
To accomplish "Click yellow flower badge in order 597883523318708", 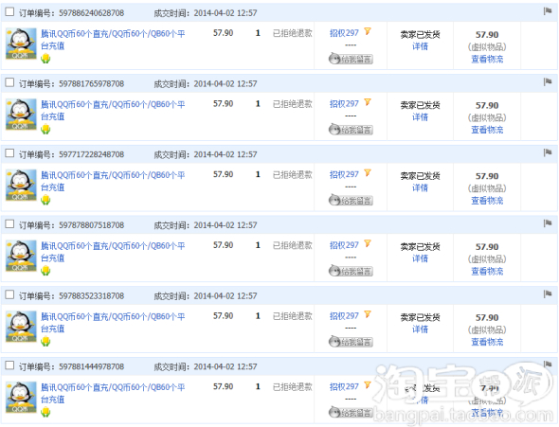I will point(45,341).
